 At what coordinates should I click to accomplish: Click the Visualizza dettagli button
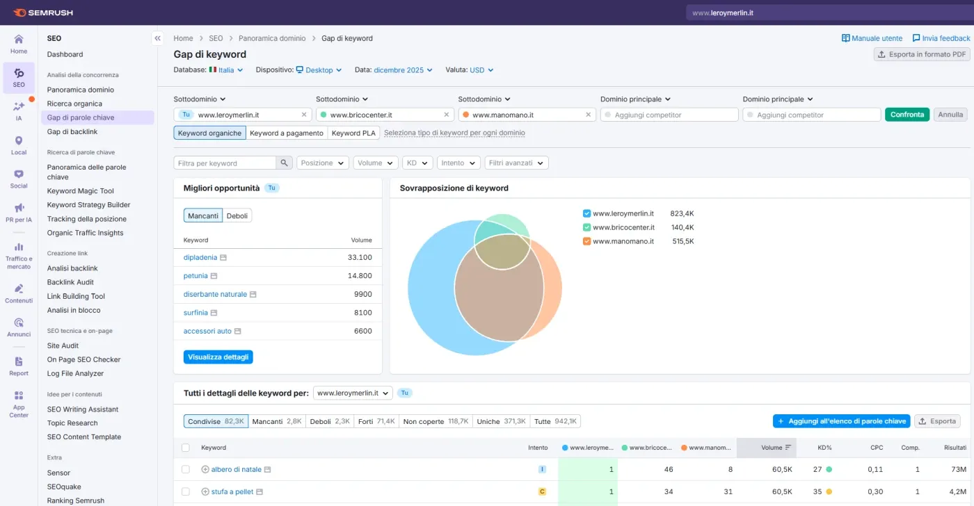pos(218,357)
